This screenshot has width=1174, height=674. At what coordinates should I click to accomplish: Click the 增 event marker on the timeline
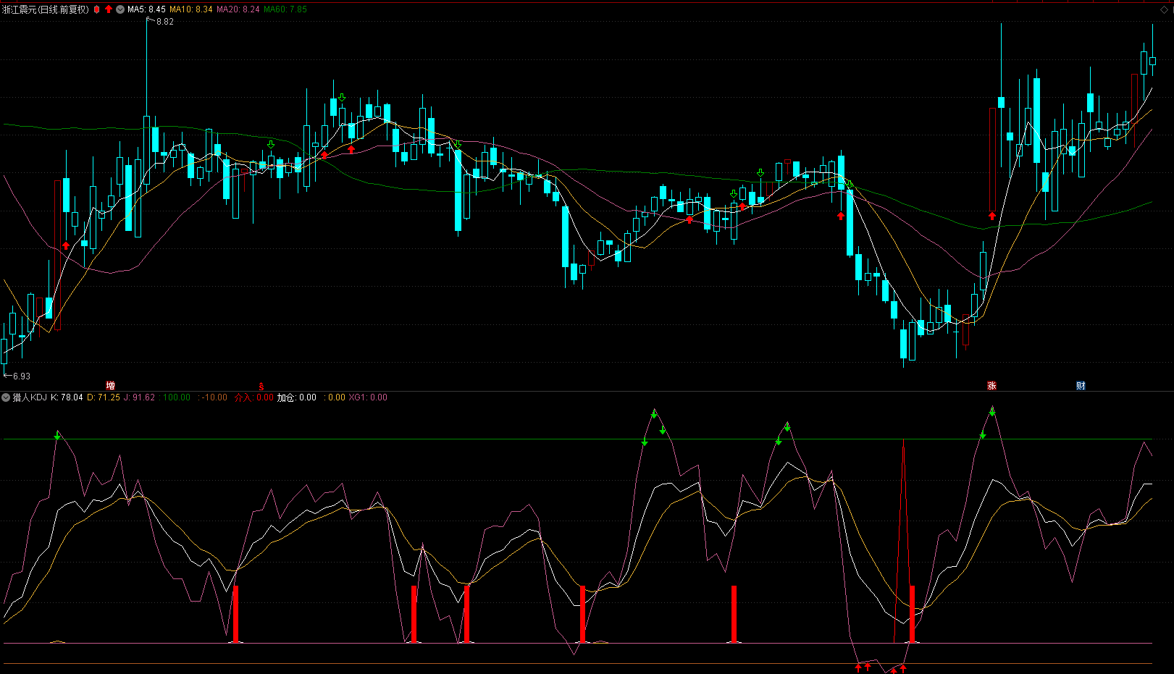110,385
